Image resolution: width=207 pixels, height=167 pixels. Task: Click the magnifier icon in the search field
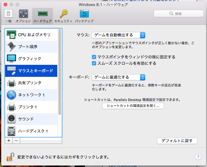(x=171, y=14)
